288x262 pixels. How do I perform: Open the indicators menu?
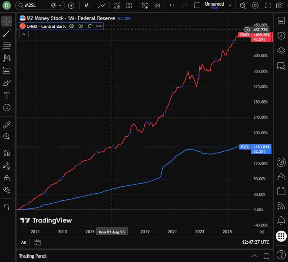[117, 6]
